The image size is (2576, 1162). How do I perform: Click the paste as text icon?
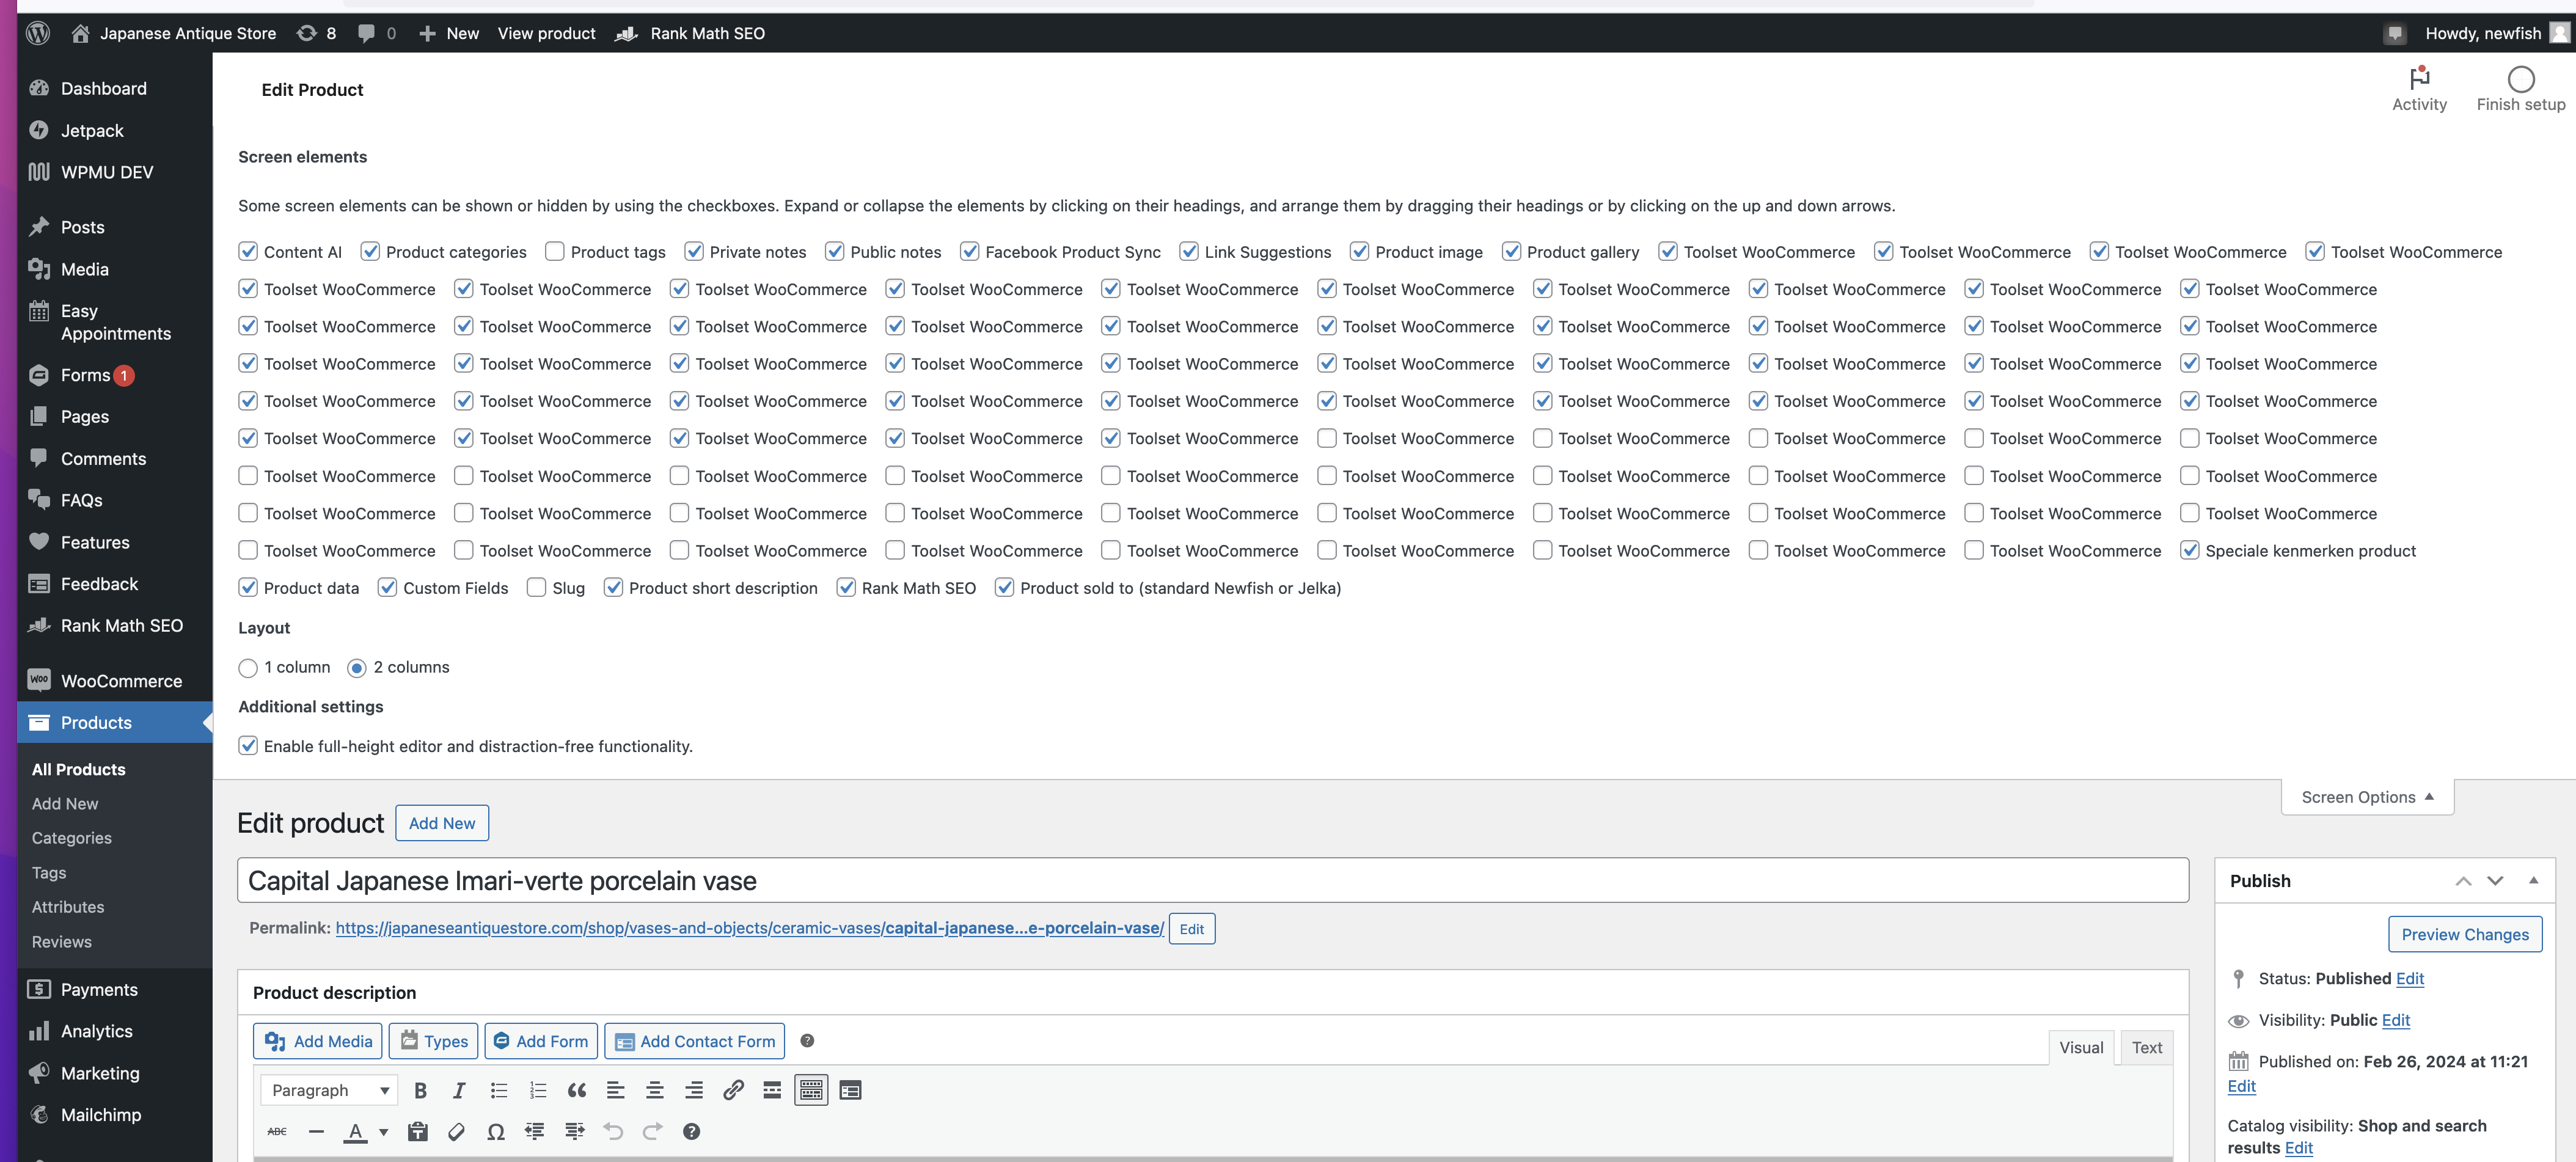point(417,1131)
